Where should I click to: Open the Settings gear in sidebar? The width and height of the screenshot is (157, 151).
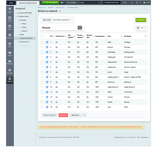10,71
